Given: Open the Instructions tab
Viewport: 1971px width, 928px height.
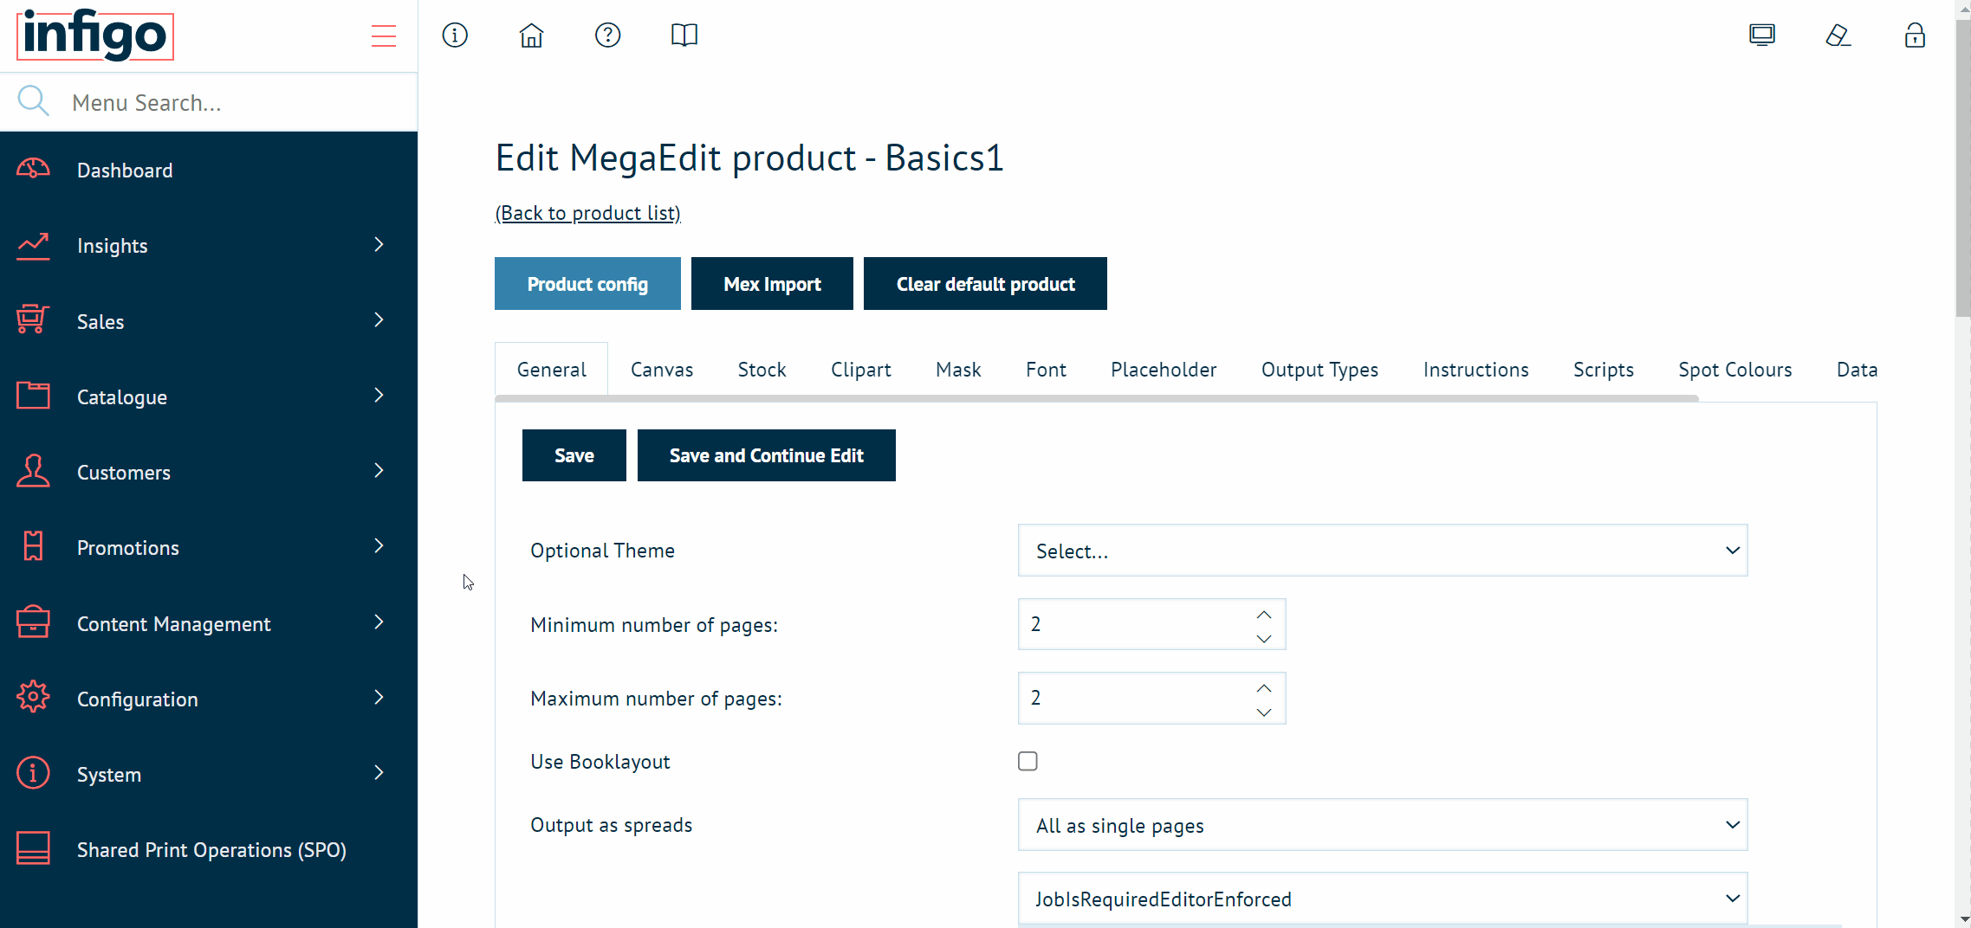Looking at the screenshot, I should coord(1475,370).
